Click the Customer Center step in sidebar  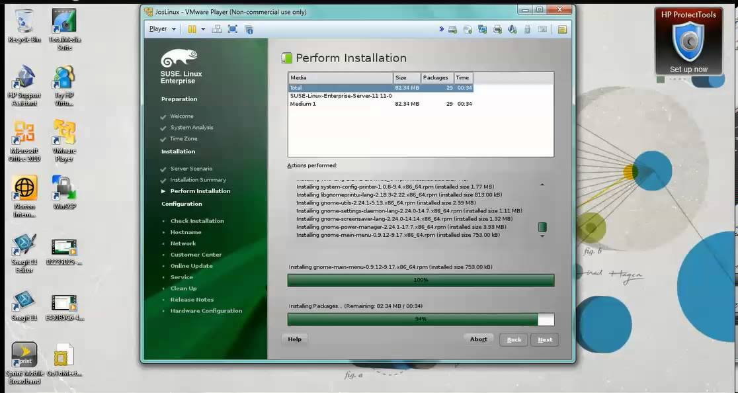tap(196, 255)
